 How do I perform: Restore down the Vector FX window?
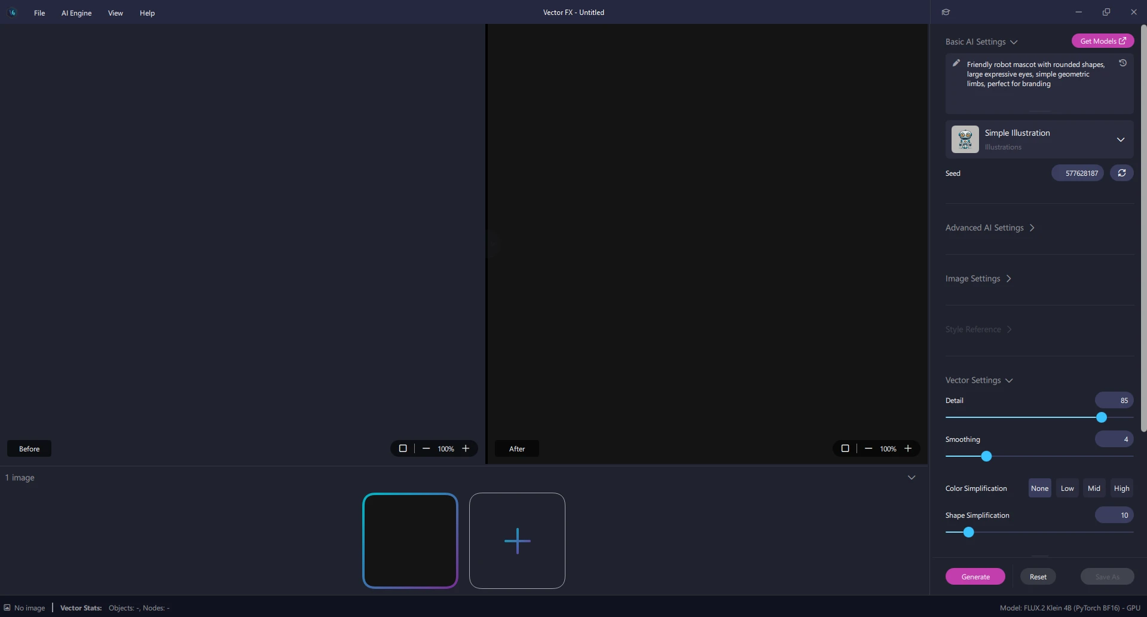1106,12
